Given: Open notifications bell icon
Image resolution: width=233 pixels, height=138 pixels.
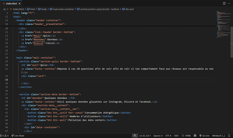Looking at the screenshot, I should 229,135.
